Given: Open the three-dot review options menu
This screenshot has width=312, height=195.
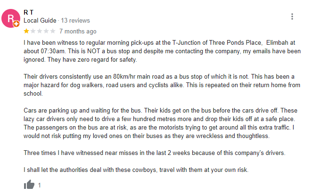Looking at the screenshot, I should tap(292, 16).
